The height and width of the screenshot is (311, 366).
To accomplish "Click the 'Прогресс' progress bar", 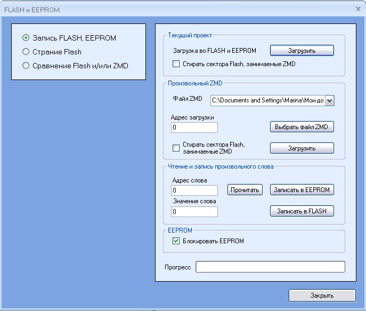I will 270,267.
